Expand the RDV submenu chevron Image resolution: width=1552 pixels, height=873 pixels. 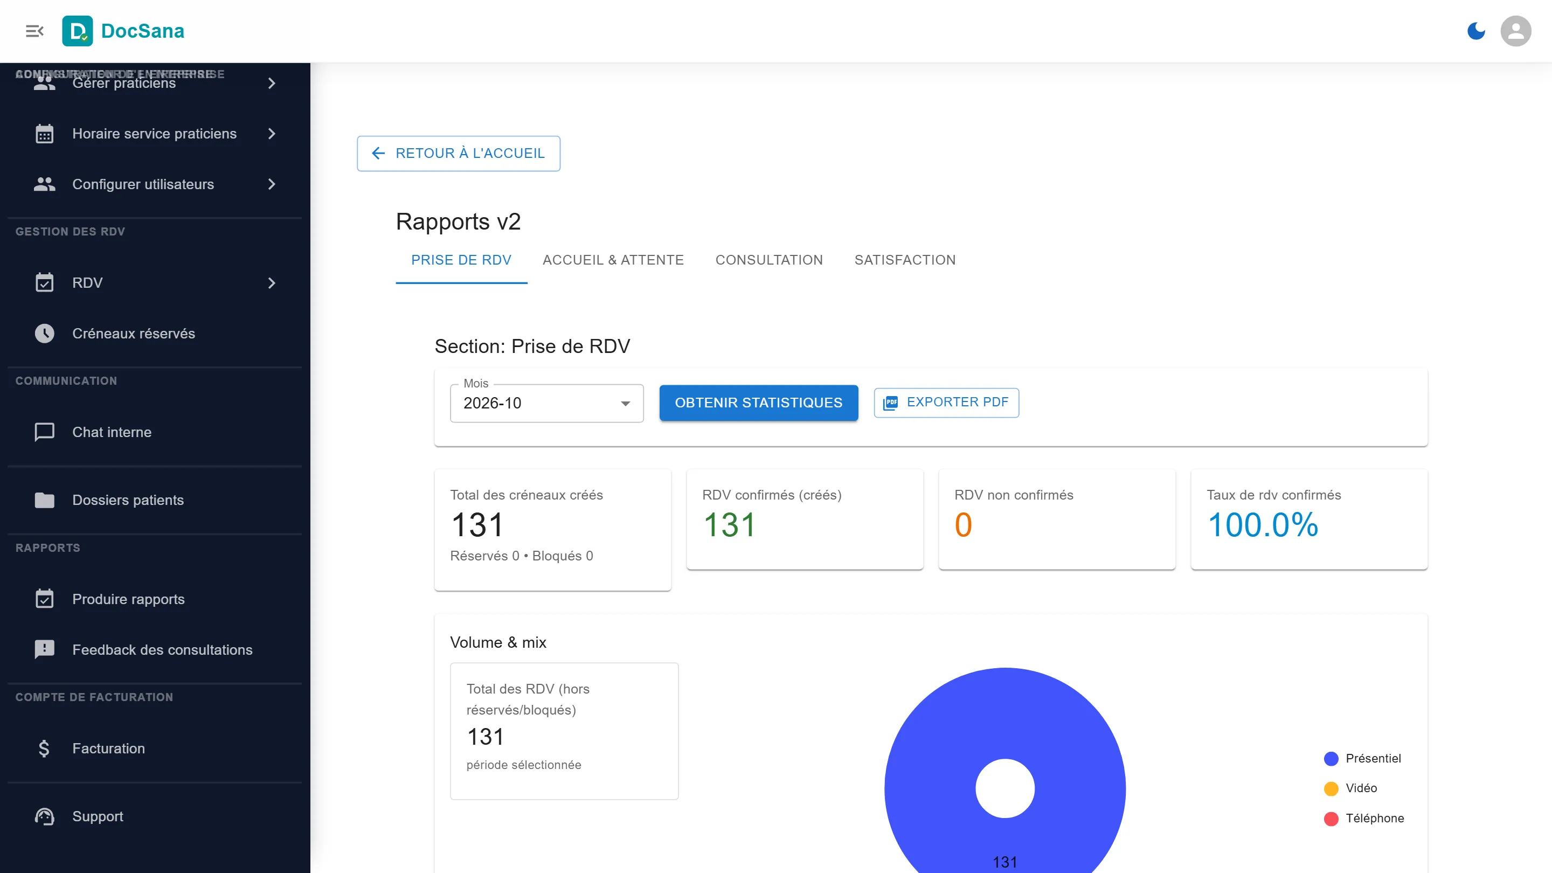[x=272, y=282]
